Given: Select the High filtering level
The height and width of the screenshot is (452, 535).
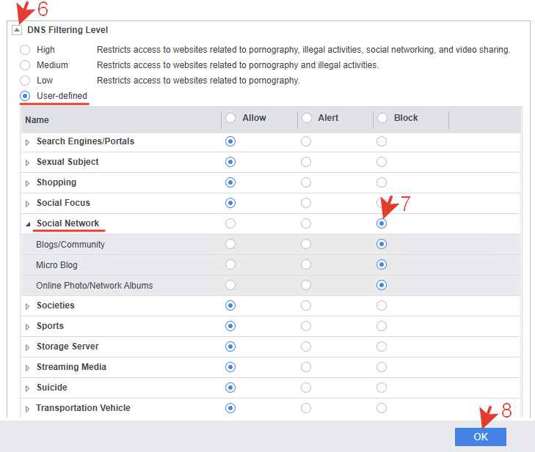Looking at the screenshot, I should click(x=25, y=50).
